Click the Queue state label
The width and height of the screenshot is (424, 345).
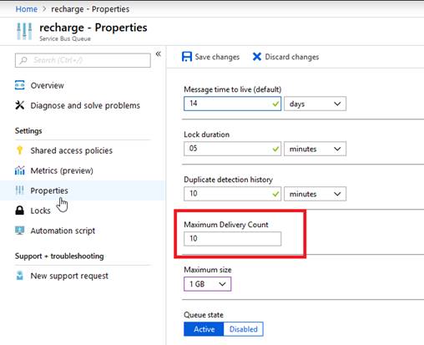pyautogui.click(x=204, y=315)
